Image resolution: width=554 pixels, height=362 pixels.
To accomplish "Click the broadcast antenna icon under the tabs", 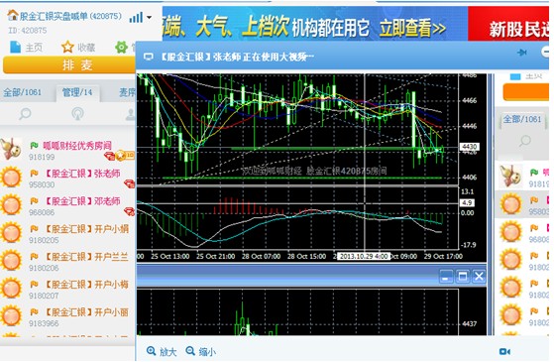I will tap(77, 114).
